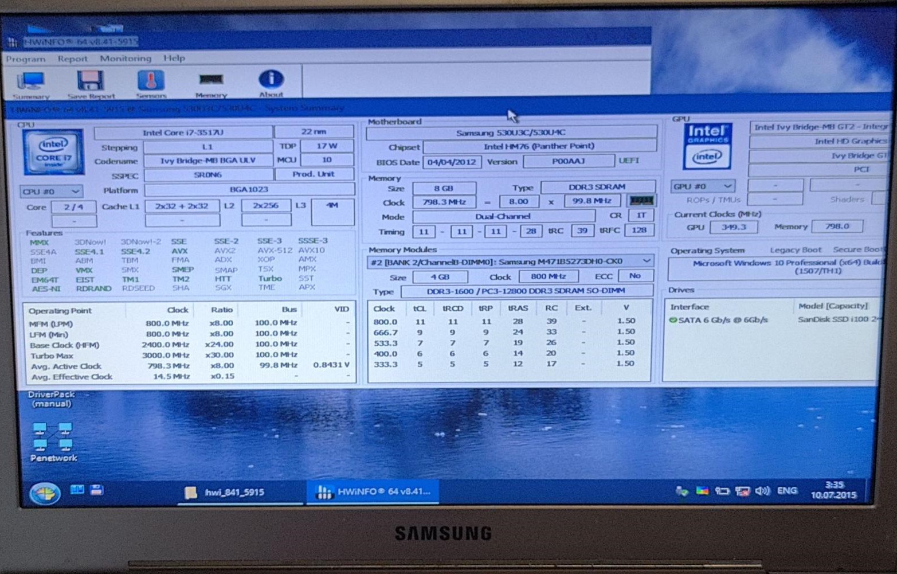
Task: Click the colorful display tray icon
Action: [702, 491]
